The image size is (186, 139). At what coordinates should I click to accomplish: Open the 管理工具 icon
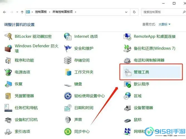pyautogui.click(x=128, y=72)
